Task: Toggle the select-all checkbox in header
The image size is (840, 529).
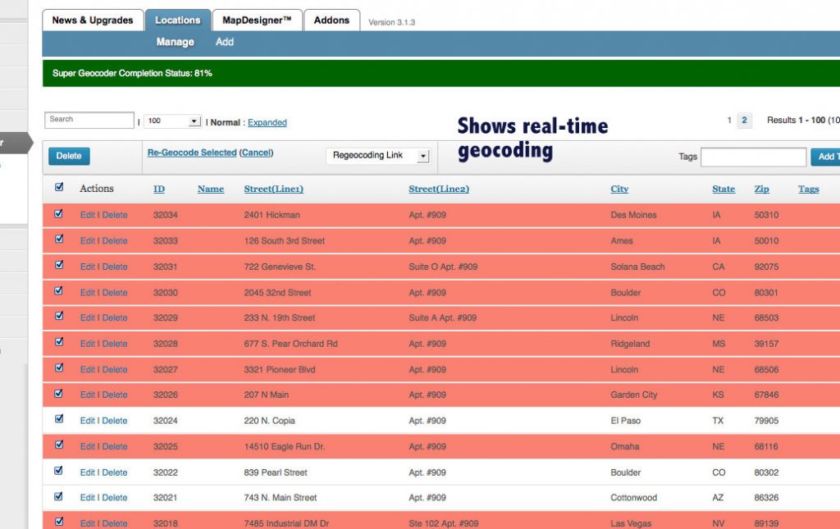Action: click(59, 188)
